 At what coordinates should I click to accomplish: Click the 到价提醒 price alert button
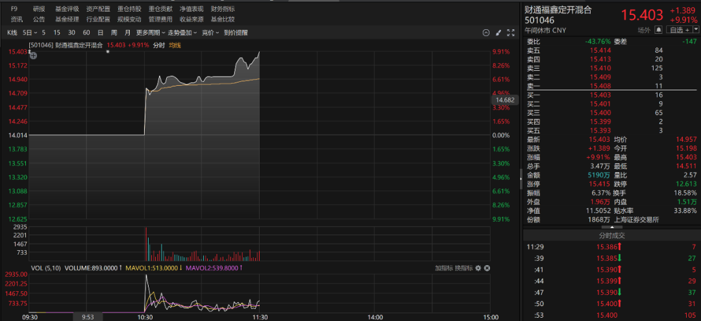[236, 32]
